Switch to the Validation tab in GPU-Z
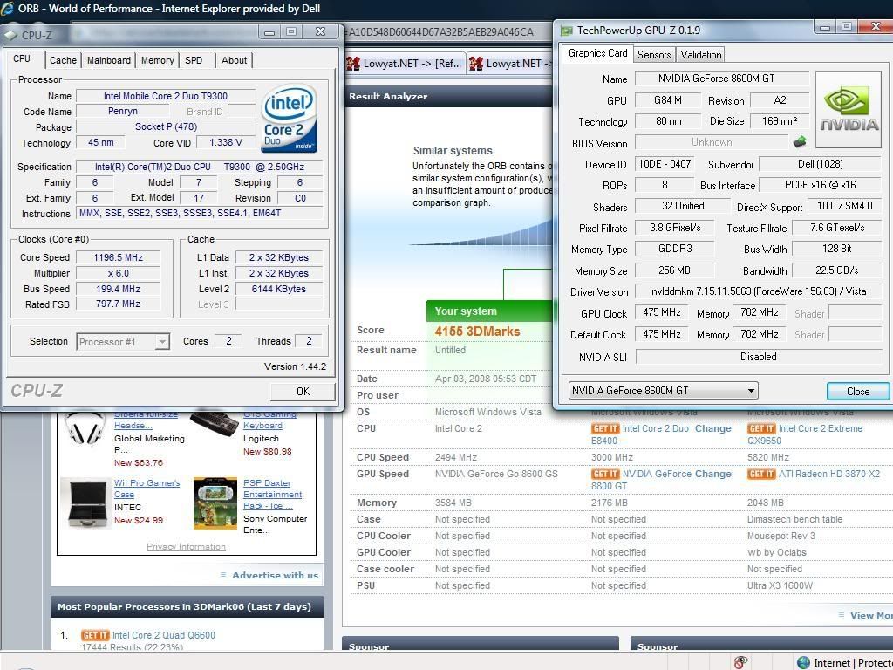The width and height of the screenshot is (893, 670). (x=701, y=54)
